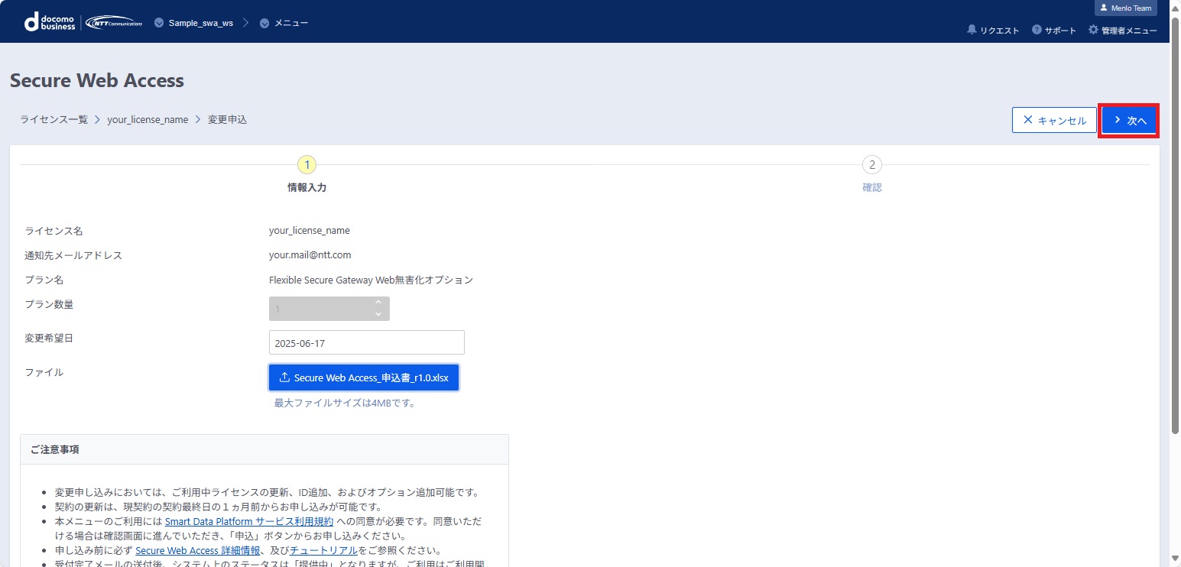The height and width of the screenshot is (567, 1181).
Task: Click the bell icon for リクエスト
Action: click(972, 30)
